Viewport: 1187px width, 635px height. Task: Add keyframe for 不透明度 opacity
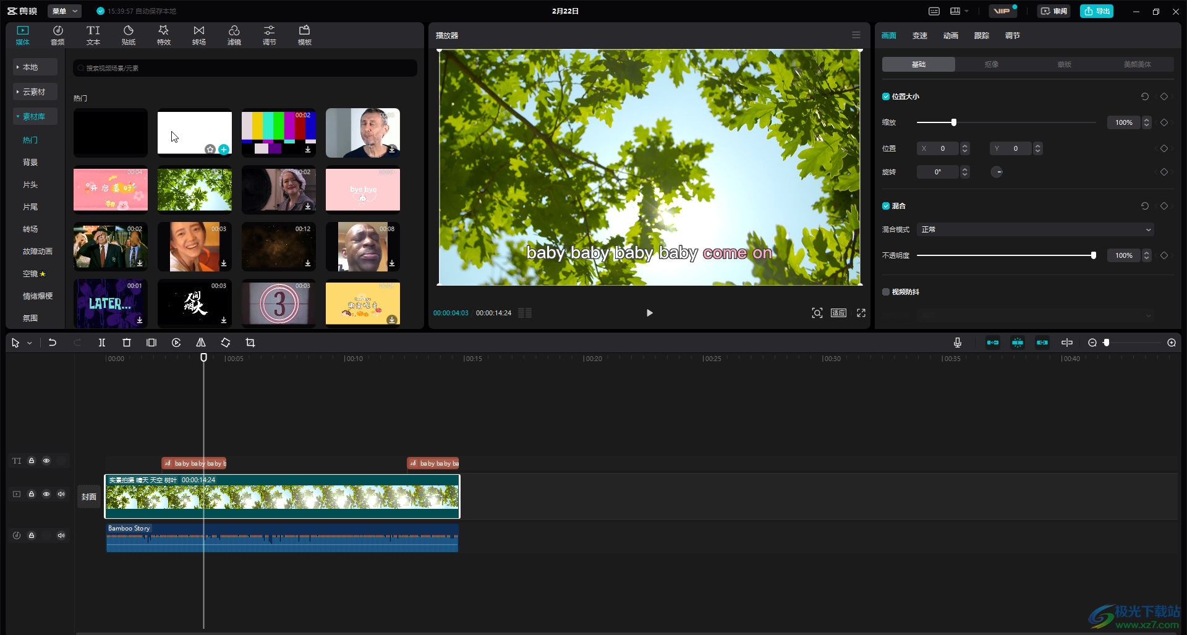(1164, 255)
